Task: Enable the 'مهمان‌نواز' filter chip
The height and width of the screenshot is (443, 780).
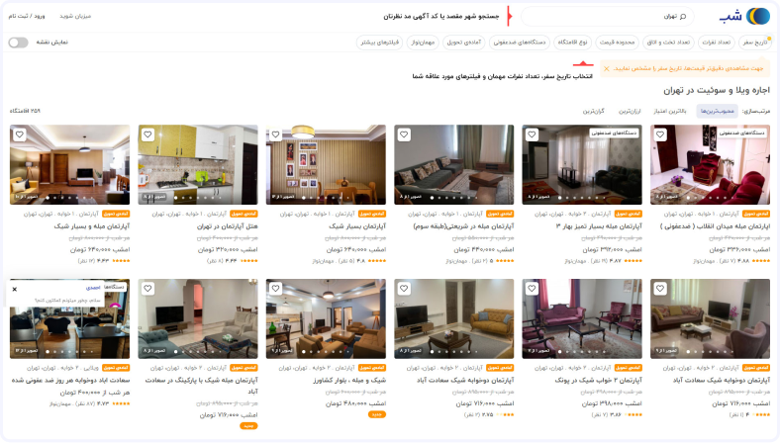Action: click(423, 43)
